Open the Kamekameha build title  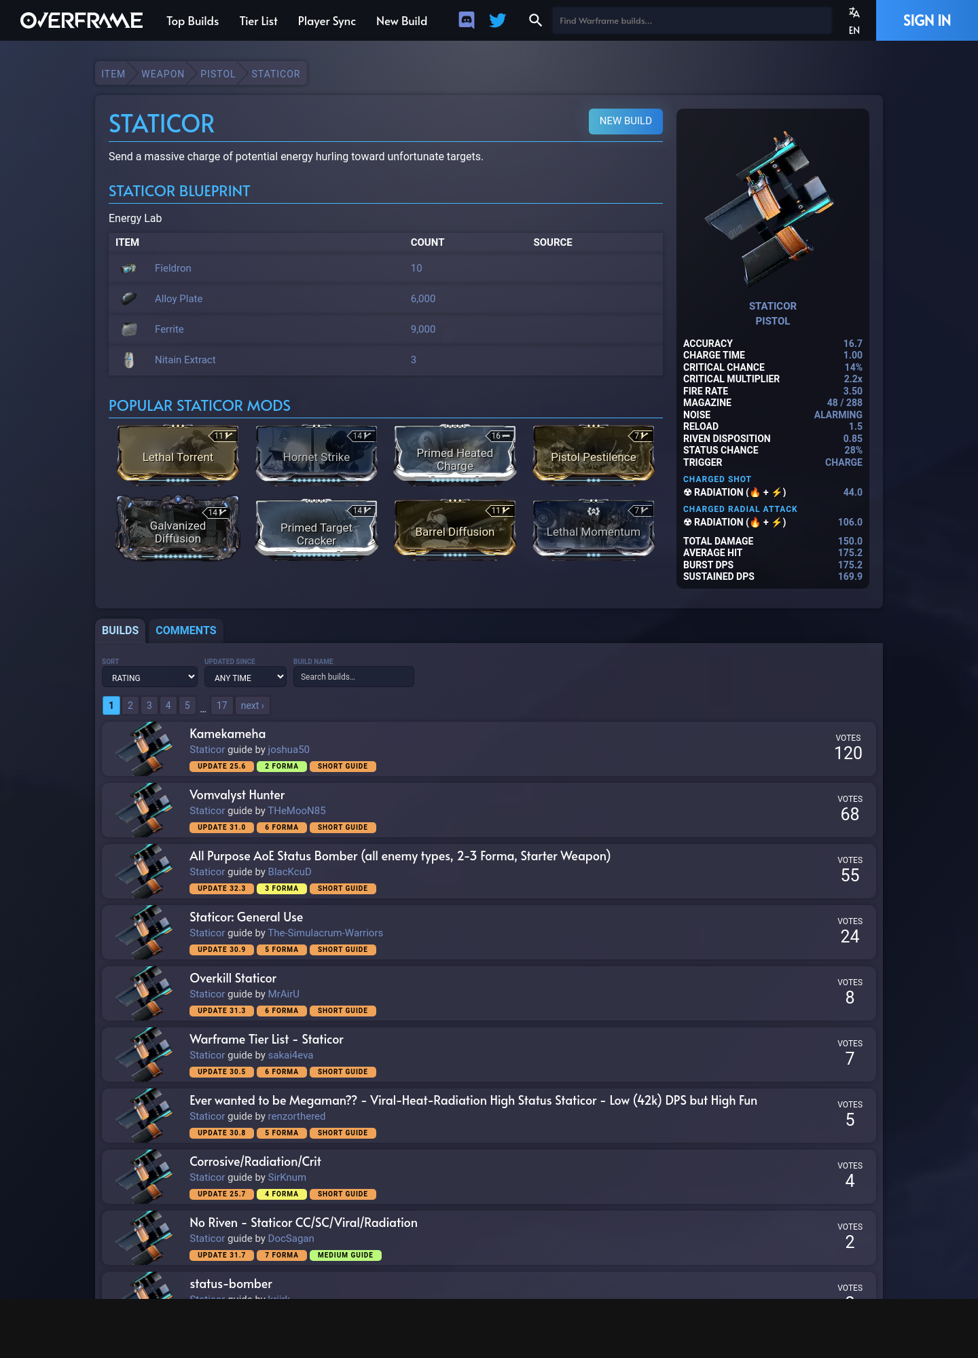[228, 733]
